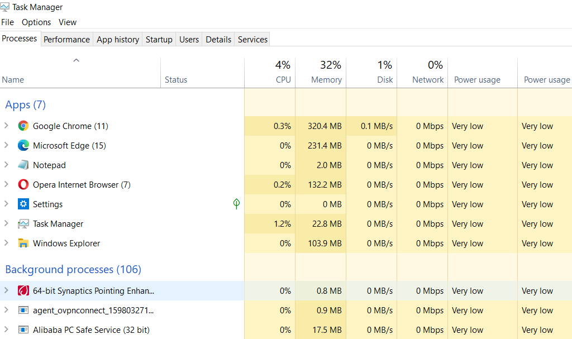The width and height of the screenshot is (572, 339).
Task: Sort processes by Network column
Action: [422, 73]
